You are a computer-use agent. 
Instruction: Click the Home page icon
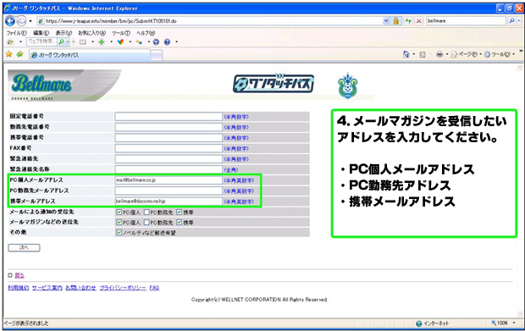click(x=406, y=54)
